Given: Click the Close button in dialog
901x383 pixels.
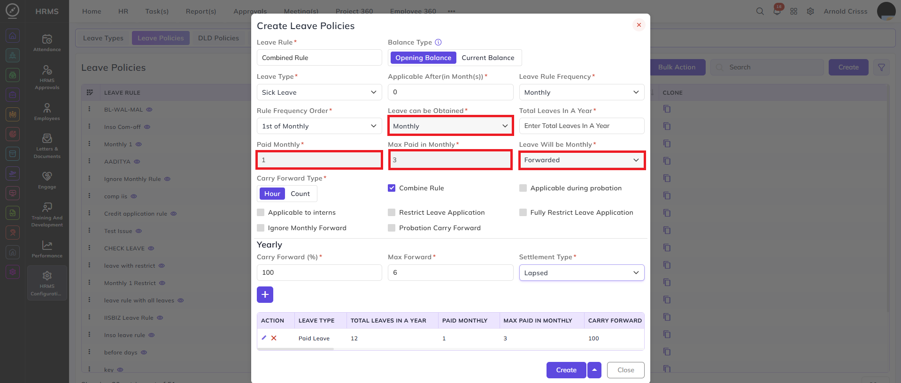Looking at the screenshot, I should point(625,370).
